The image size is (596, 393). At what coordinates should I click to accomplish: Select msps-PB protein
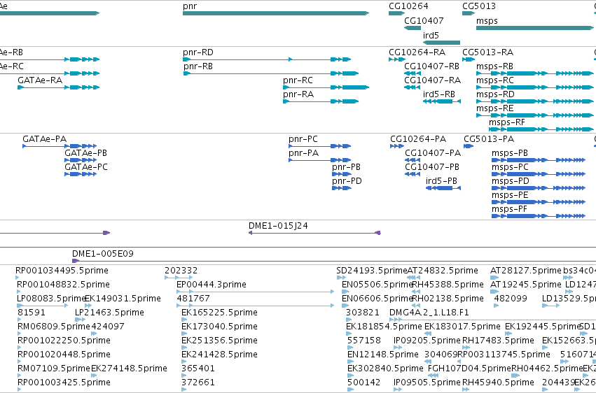click(x=539, y=160)
